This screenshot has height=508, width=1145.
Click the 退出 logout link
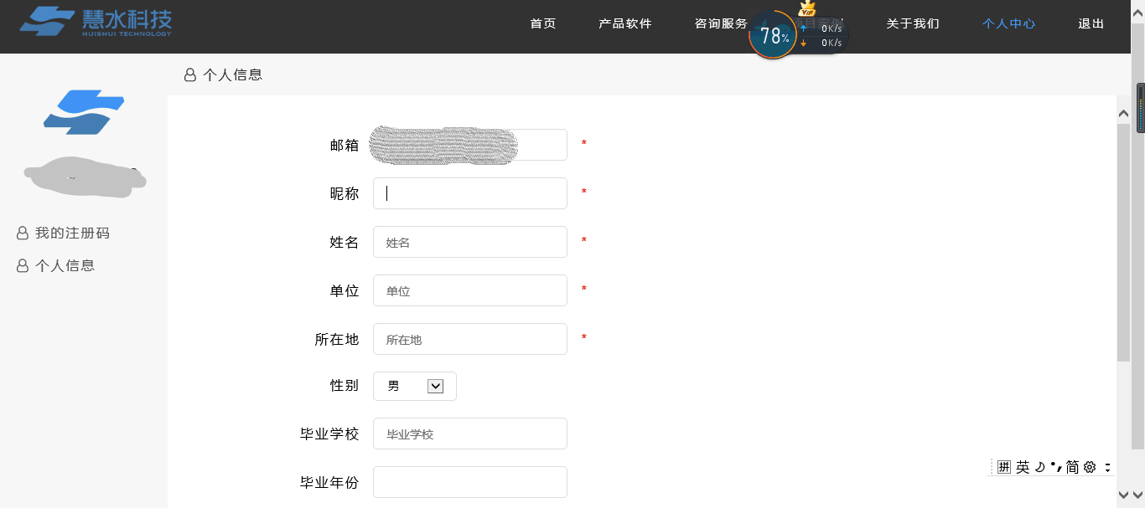point(1090,23)
